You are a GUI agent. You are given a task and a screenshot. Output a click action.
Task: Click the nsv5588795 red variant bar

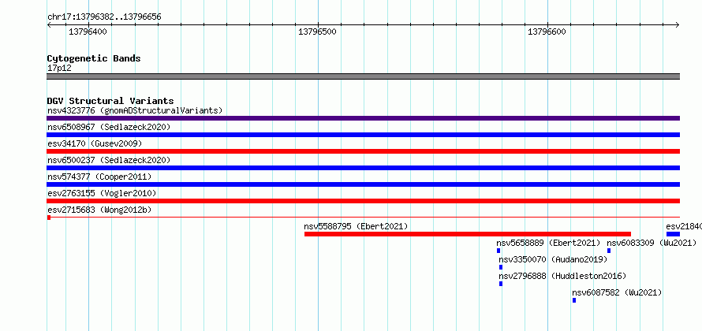point(468,234)
